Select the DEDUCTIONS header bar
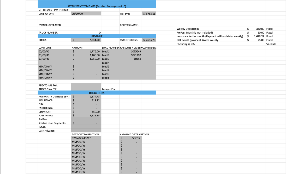 pyautogui.click(x=97, y=93)
